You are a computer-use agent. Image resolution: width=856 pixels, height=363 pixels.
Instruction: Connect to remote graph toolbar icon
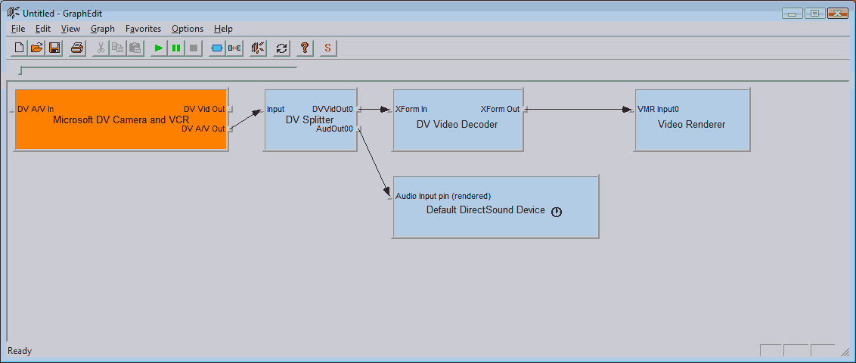[258, 48]
